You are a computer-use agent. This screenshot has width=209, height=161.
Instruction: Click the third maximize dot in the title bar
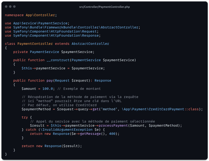(14, 7)
